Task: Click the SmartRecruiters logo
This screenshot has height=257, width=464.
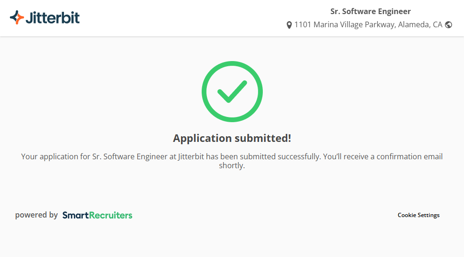Action: click(x=97, y=215)
